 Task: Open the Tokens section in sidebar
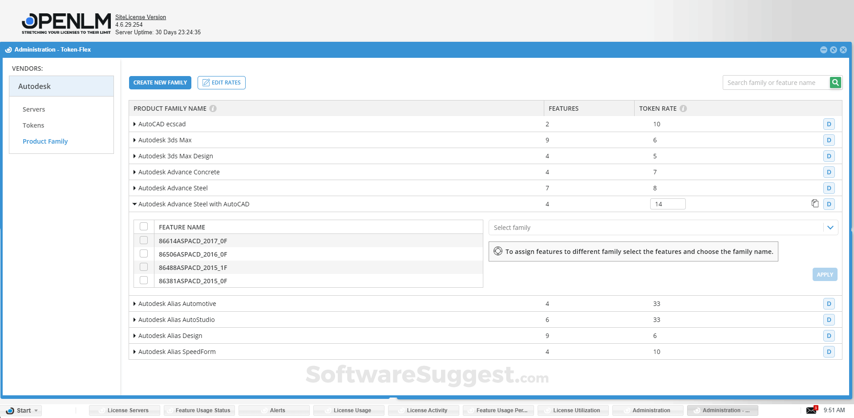click(x=33, y=125)
